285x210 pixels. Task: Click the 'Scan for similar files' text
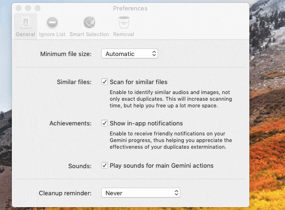tap(139, 82)
